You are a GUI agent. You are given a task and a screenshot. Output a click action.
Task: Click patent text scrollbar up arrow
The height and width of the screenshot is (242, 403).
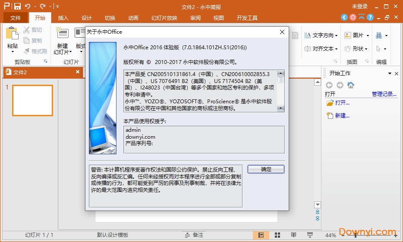pos(280,73)
